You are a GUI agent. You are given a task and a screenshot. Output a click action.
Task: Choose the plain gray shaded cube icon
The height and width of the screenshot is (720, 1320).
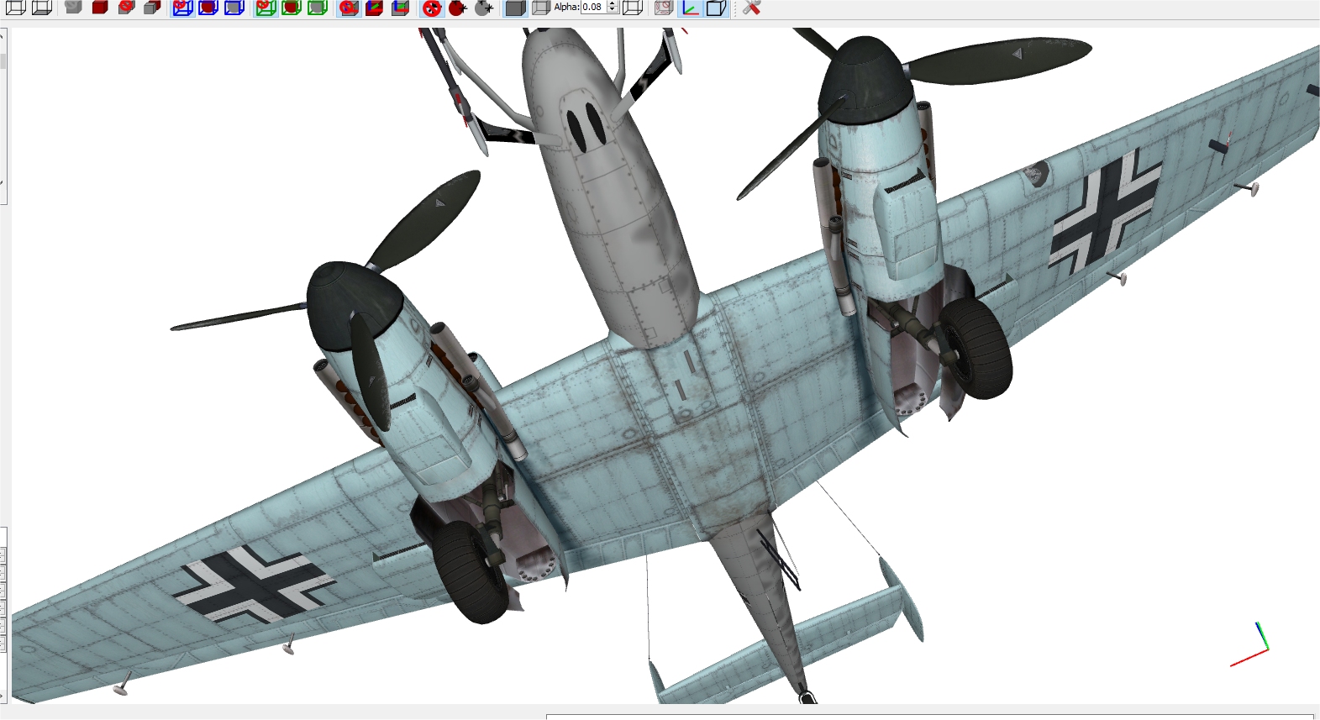pos(74,8)
